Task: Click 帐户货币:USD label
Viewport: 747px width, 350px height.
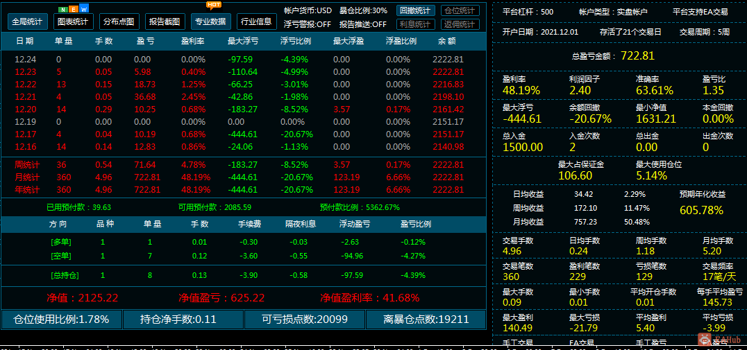Action: pyautogui.click(x=308, y=10)
